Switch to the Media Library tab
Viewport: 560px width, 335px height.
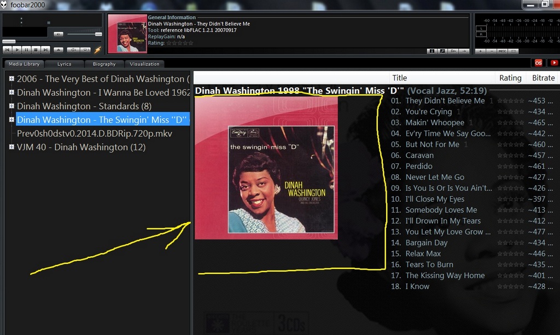click(24, 64)
